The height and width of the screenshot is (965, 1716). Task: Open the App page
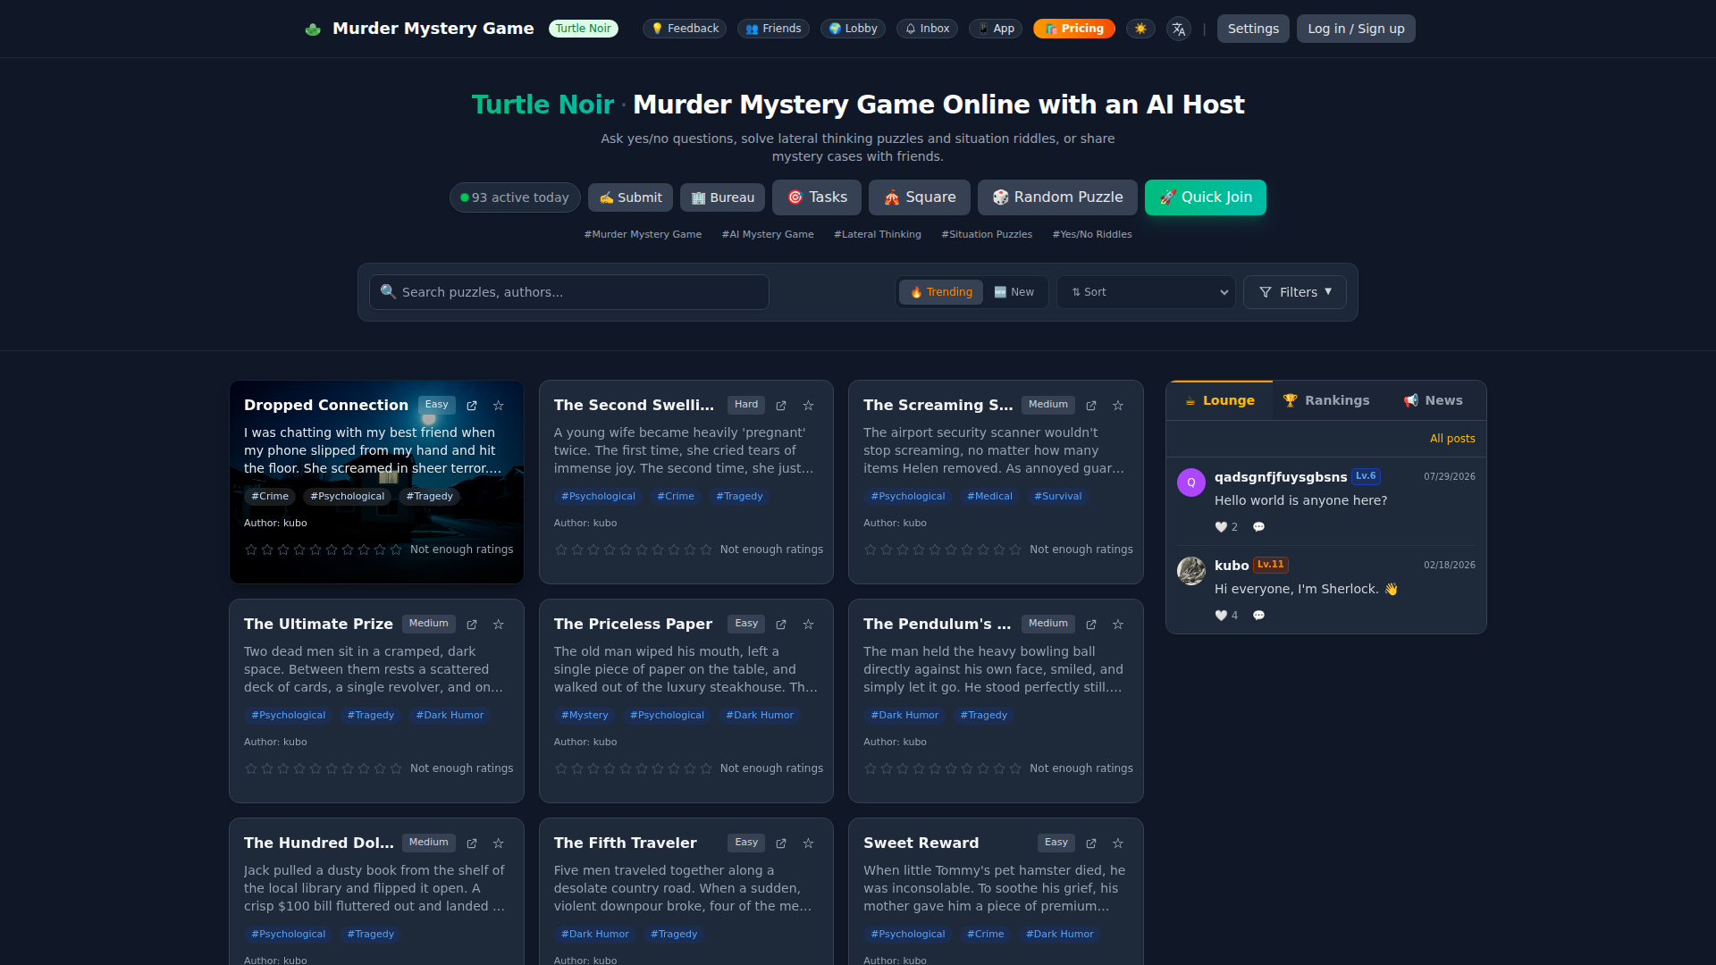996,29
